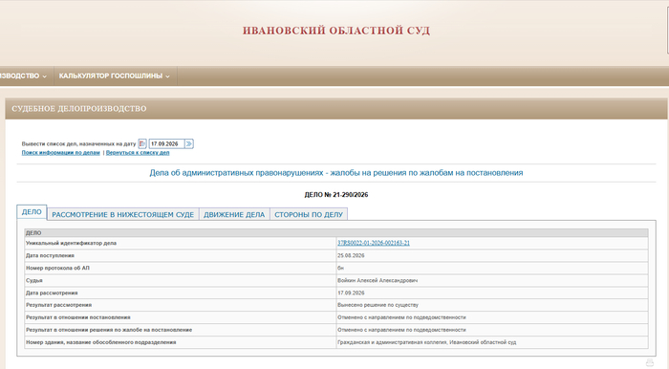Click the label Вывести список дел, назначенных на дату
The width and height of the screenshot is (669, 369).
[78, 144]
